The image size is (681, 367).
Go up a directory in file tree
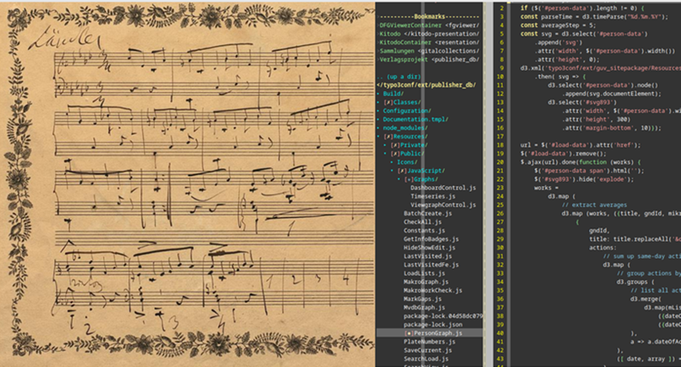pyautogui.click(x=401, y=76)
